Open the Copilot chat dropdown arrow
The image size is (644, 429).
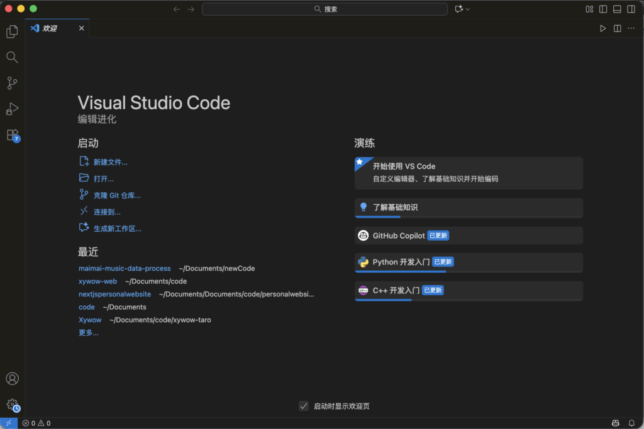pos(468,9)
